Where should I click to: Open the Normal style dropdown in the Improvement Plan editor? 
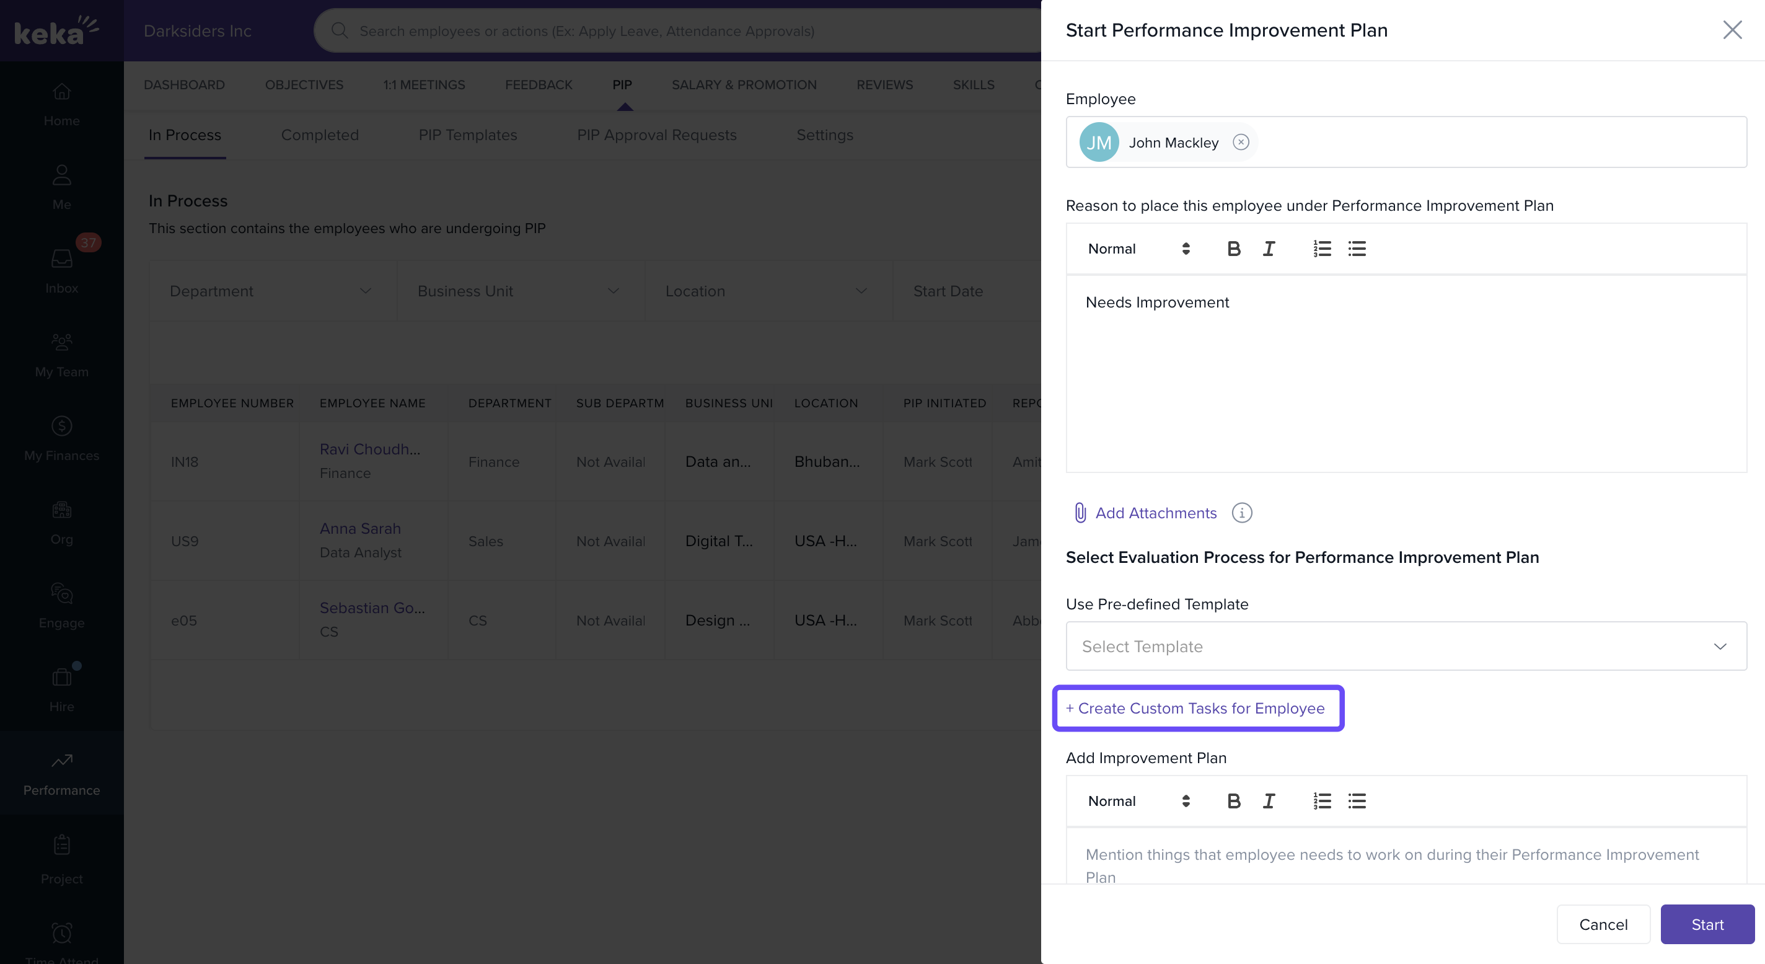pyautogui.click(x=1138, y=801)
